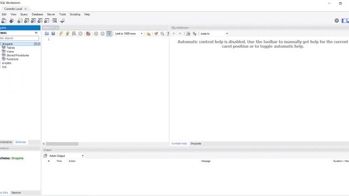349x196 pixels.
Task: Switch to the Object Info tab
Action: coord(4,193)
